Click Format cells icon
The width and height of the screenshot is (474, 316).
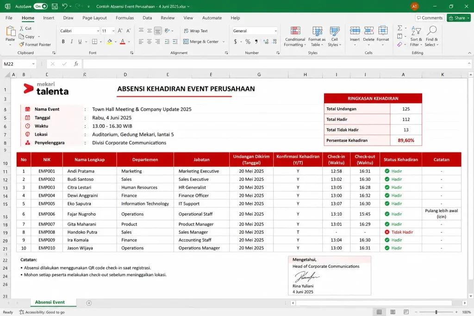pyautogui.click(x=383, y=31)
